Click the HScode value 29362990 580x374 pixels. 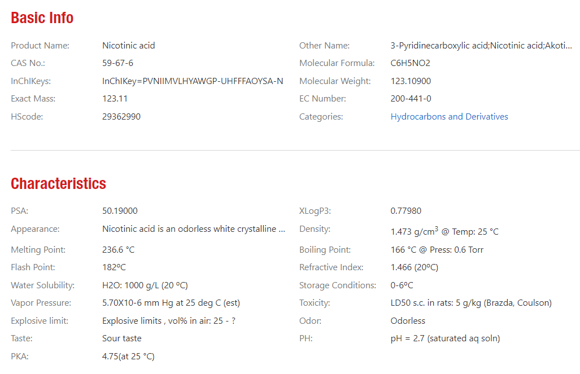pyautogui.click(x=121, y=117)
